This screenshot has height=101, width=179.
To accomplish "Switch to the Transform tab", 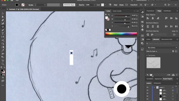I will (150, 11).
